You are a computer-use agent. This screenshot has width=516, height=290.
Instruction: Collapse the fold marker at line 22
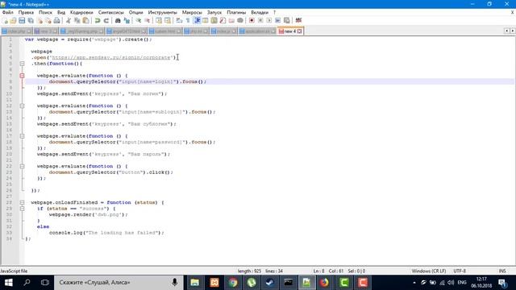22,167
